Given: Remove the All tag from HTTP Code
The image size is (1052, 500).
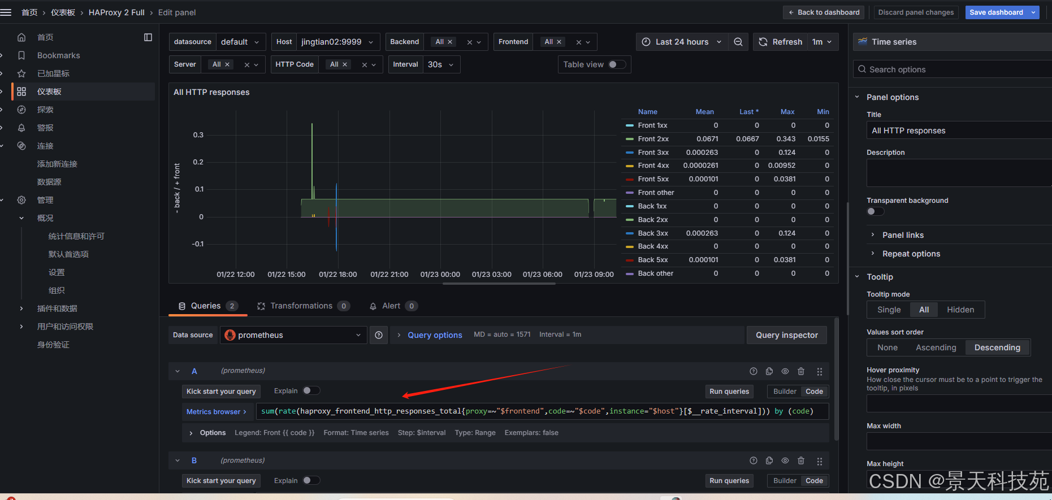Looking at the screenshot, I should (x=345, y=64).
